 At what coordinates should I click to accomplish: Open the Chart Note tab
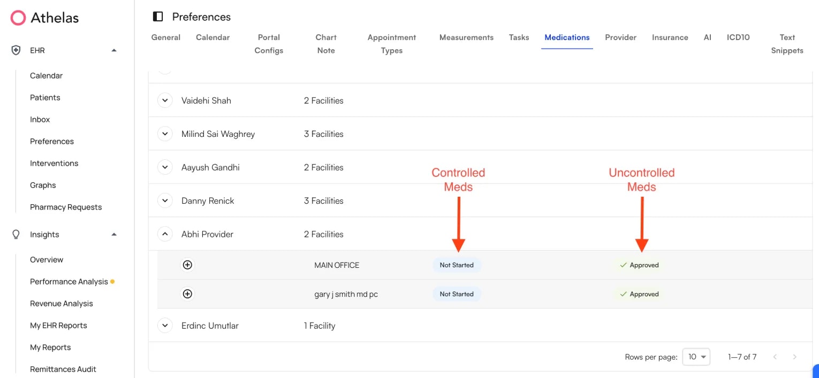click(326, 44)
